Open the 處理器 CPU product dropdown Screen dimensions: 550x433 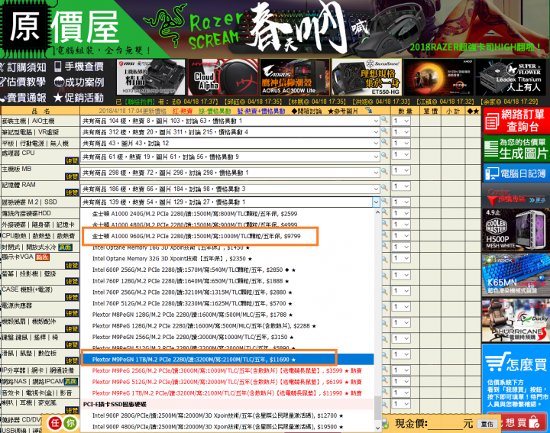(230, 157)
